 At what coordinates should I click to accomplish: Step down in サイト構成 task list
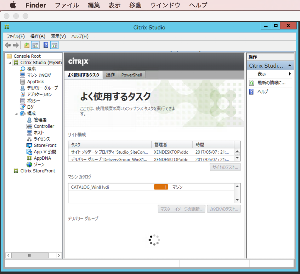coord(237,158)
